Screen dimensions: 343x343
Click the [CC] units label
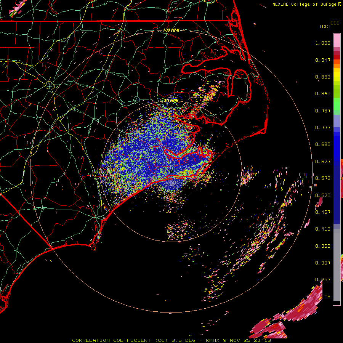tap(325, 26)
